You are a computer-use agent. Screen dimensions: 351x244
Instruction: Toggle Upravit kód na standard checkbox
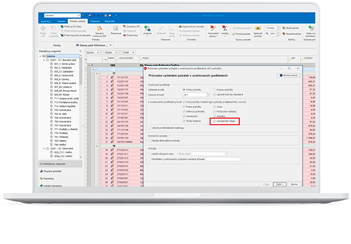coord(214,95)
